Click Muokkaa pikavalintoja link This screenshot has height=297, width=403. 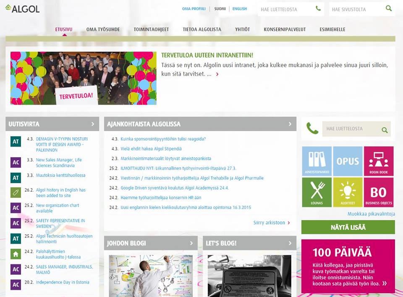[371, 214]
